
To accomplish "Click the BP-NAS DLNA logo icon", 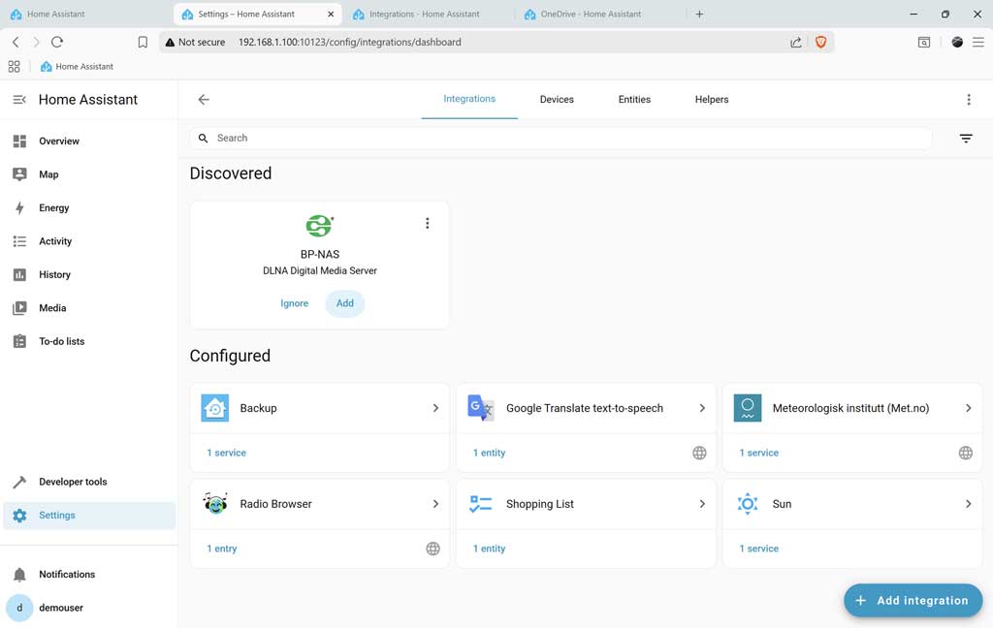I will [320, 226].
